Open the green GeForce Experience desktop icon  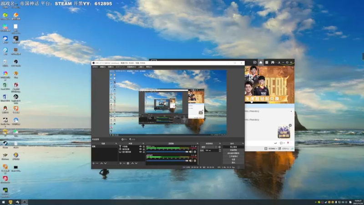[x=5, y=191]
